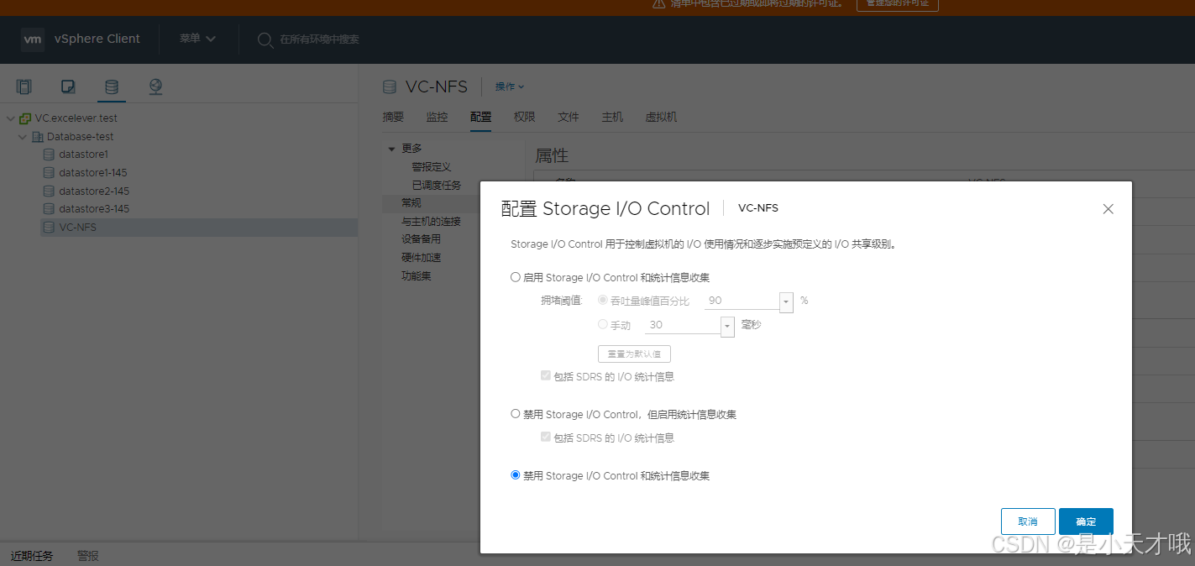Close the Storage I/O Control dialog

(x=1108, y=209)
